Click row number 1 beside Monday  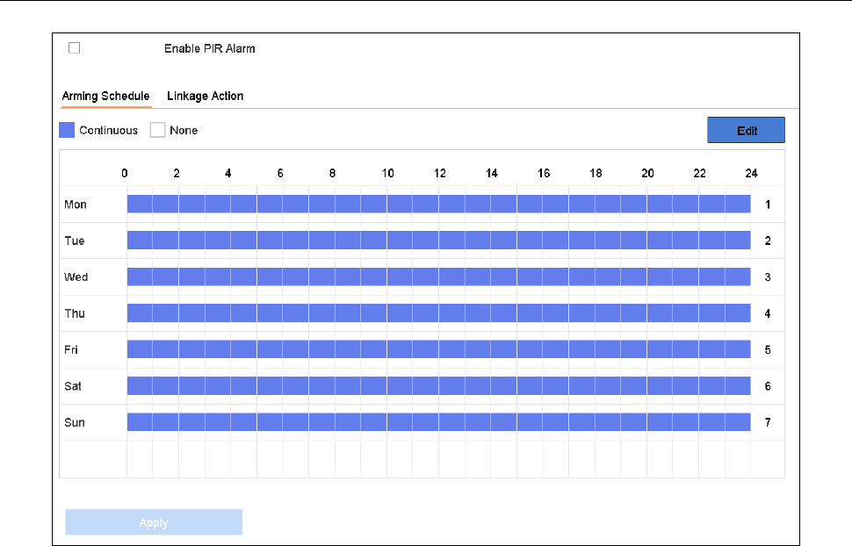767,205
